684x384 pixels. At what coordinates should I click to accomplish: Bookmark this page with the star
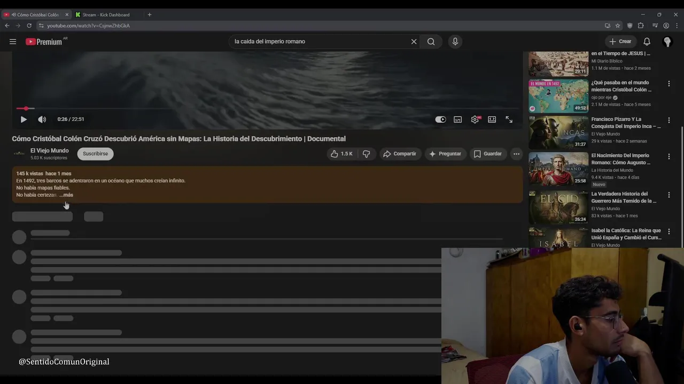point(618,26)
